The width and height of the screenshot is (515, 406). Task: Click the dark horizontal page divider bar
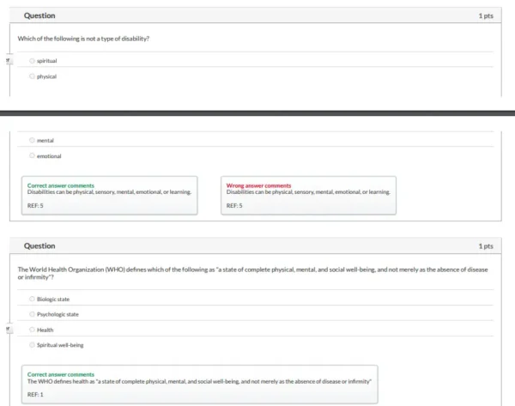(257, 112)
